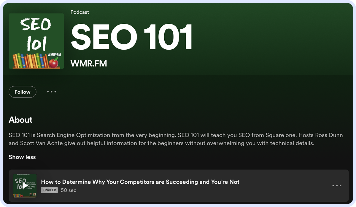Click the 50 sec duration label
The height and width of the screenshot is (207, 356).
point(69,190)
